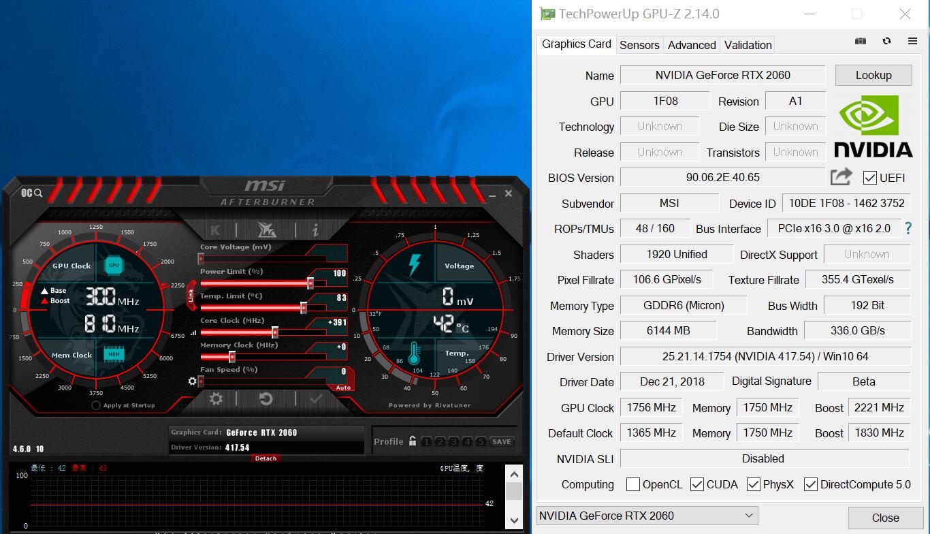
Task: Click the Temp. Limit slider handle
Action: [x=304, y=308]
